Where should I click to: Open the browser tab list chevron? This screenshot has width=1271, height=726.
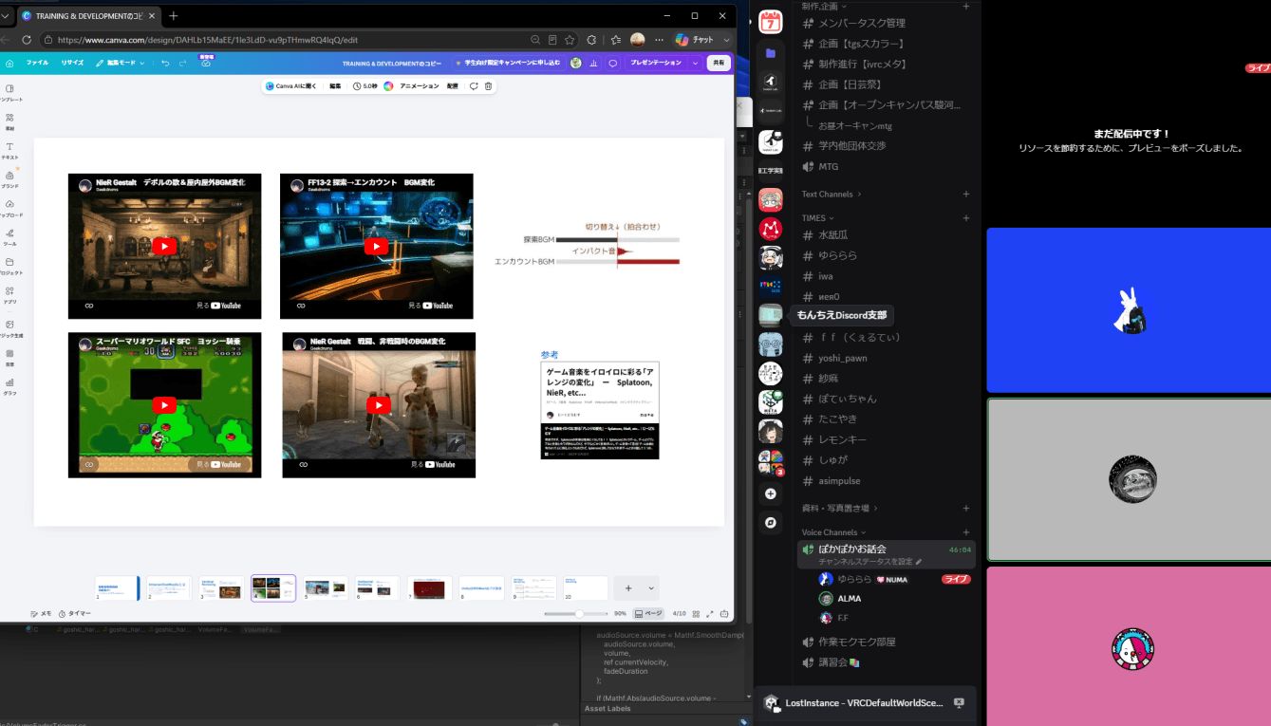point(6,16)
